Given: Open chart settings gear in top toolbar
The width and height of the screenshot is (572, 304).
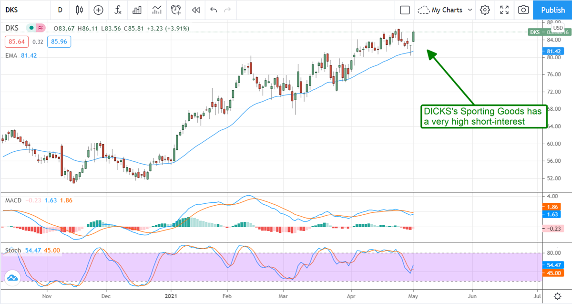Looking at the screenshot, I should coord(485,10).
